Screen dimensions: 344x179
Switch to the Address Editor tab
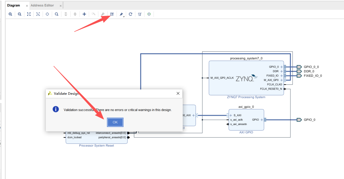[42, 5]
